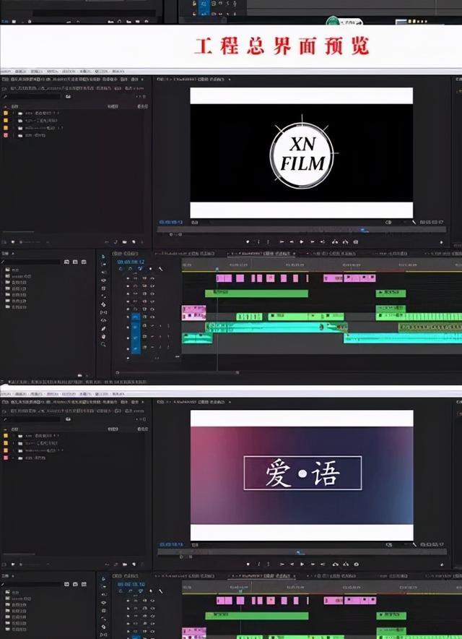Open wrench timeline settings in upper timeline
This screenshot has width=462, height=639.
click(x=160, y=269)
